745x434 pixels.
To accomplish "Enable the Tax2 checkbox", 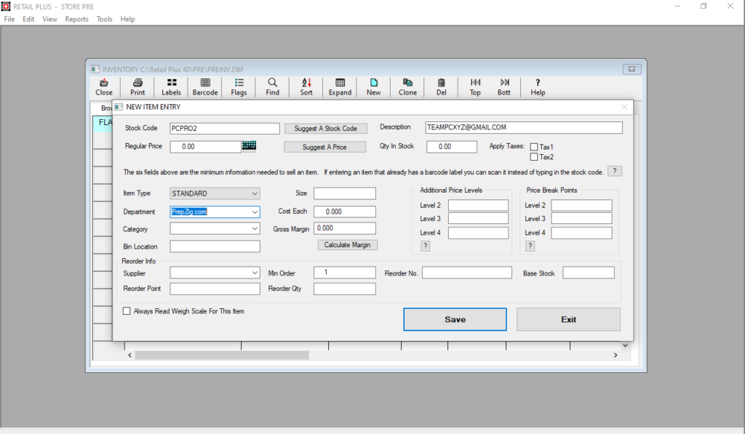I will [x=534, y=157].
